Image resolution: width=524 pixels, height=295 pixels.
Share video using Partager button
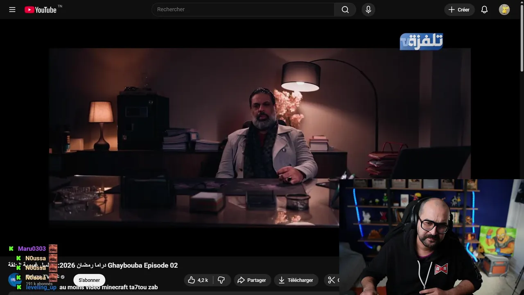252,280
